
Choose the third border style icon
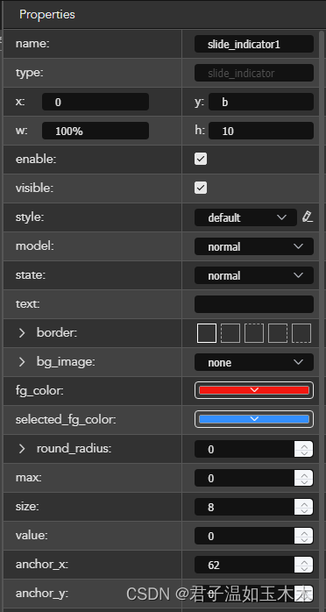tap(254, 333)
